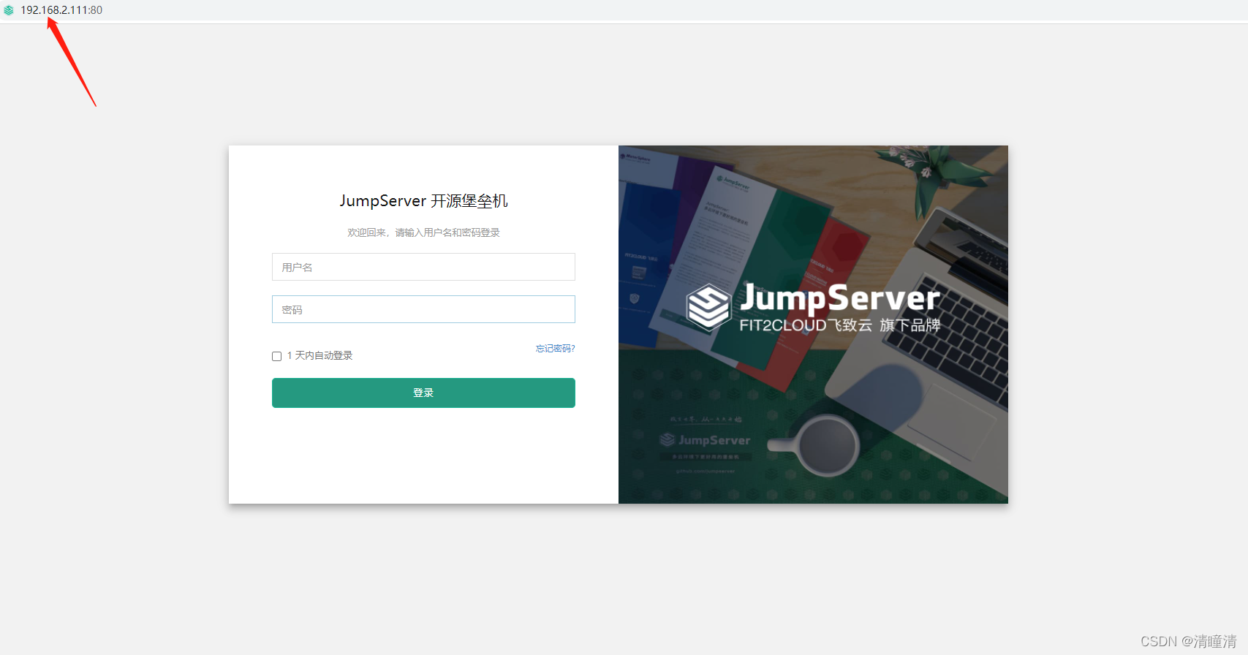
Task: Click the JumpServer 开源堡垒机 heading
Action: pos(423,201)
